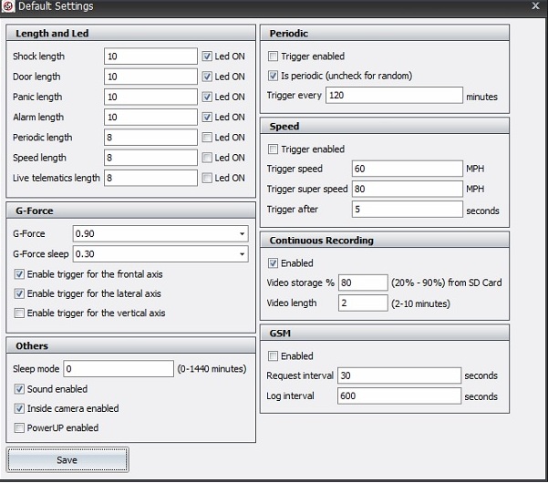
Task: Toggle Led ON for Shock length
Action: (207, 57)
